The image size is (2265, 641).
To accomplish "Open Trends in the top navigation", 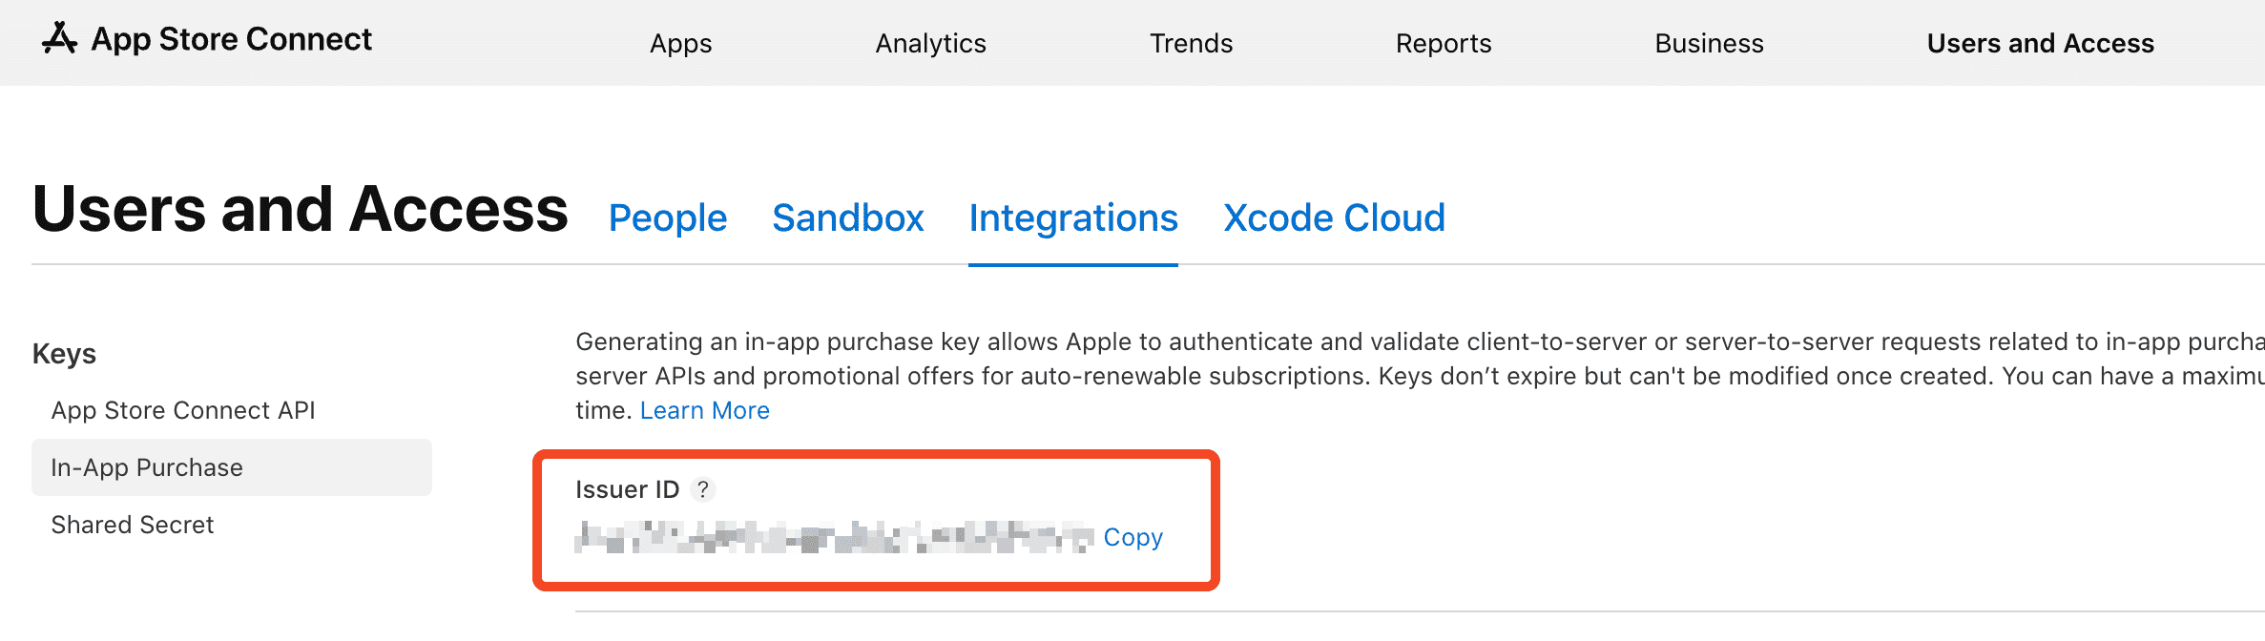I will tap(1191, 44).
